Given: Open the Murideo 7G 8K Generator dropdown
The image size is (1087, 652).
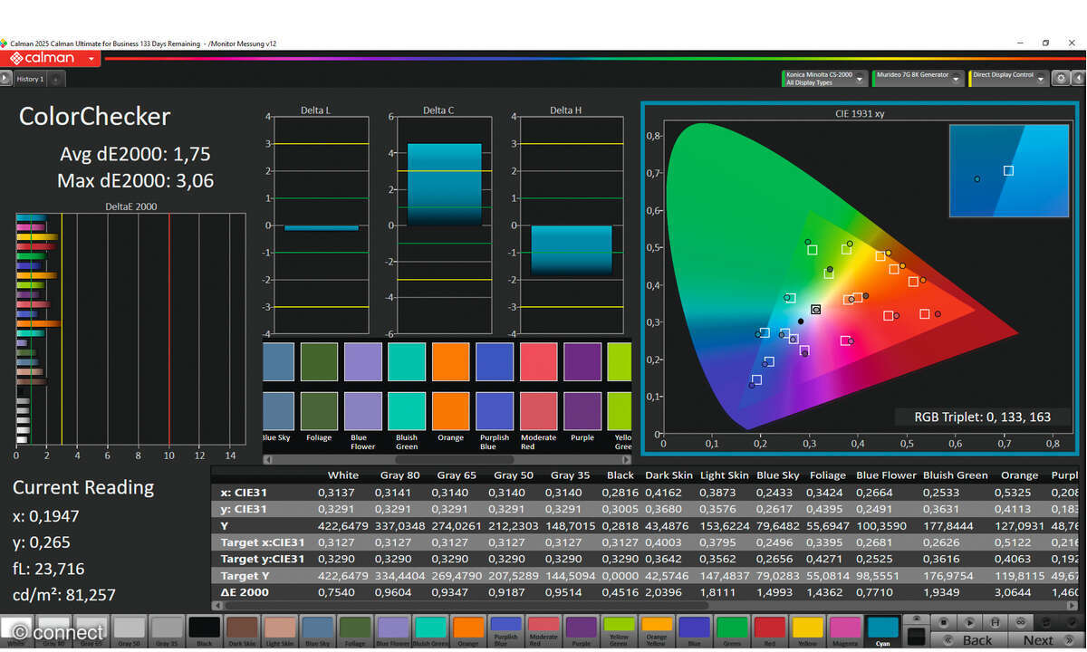Looking at the screenshot, I should pos(918,79).
